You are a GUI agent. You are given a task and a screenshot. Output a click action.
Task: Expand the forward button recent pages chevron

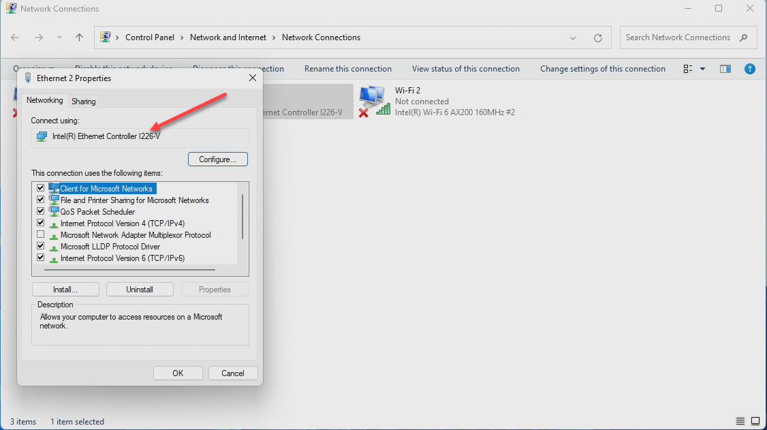click(59, 37)
